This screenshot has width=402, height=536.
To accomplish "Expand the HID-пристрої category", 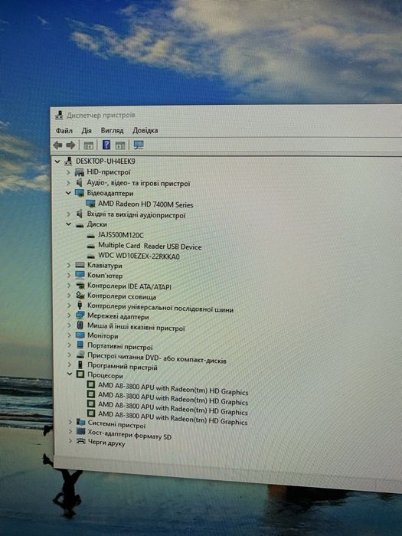I will [69, 172].
